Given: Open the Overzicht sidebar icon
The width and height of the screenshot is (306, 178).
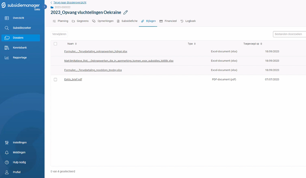Looking at the screenshot, I should [7, 18].
